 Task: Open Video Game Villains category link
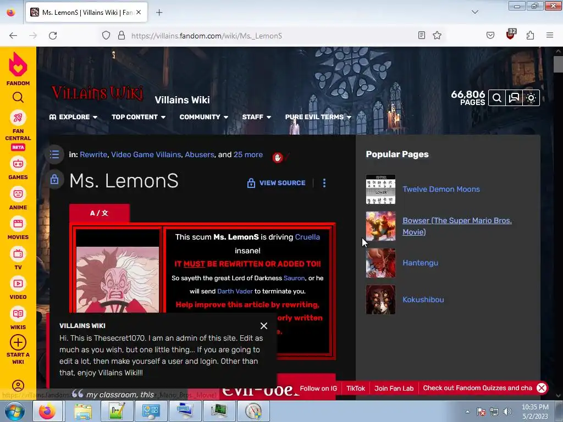(x=146, y=154)
